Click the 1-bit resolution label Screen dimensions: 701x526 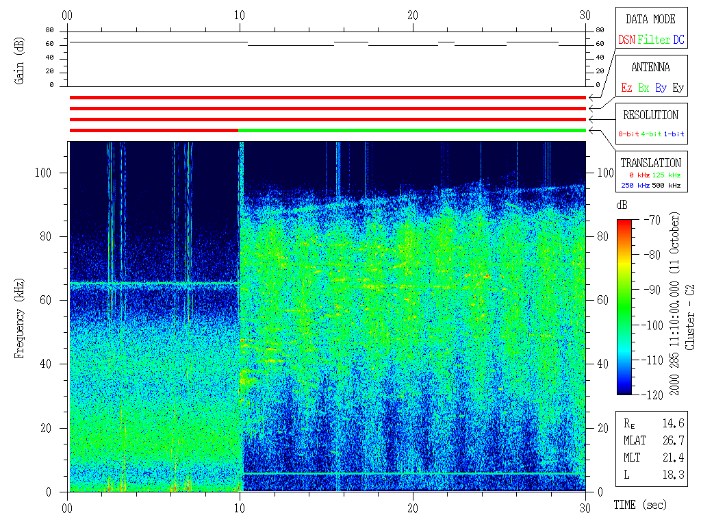[674, 134]
